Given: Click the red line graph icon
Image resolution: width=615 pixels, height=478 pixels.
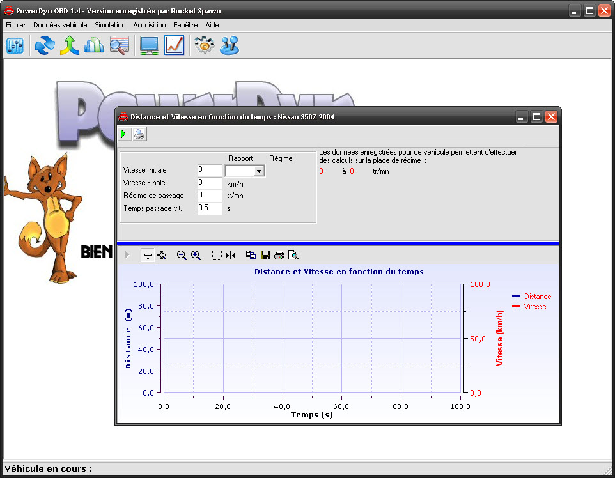Looking at the screenshot, I should click(x=175, y=45).
